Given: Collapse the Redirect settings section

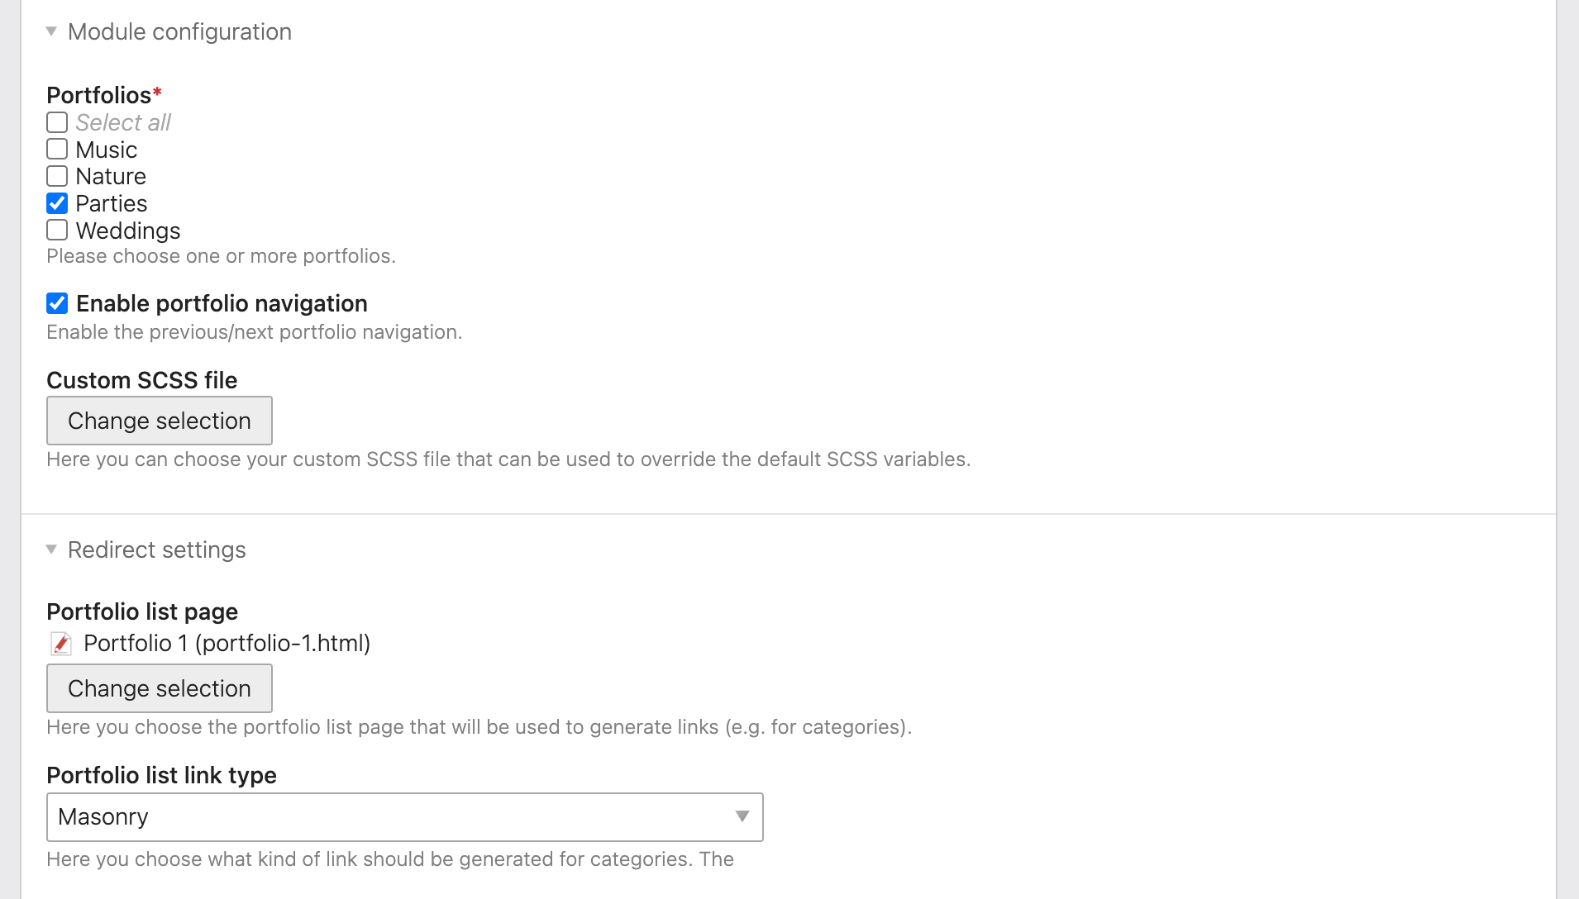Looking at the screenshot, I should 51,549.
